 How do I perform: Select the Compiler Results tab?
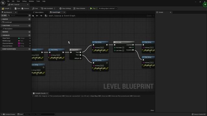click(40, 93)
